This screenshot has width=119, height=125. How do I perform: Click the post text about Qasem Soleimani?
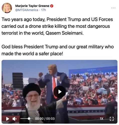click(57, 26)
